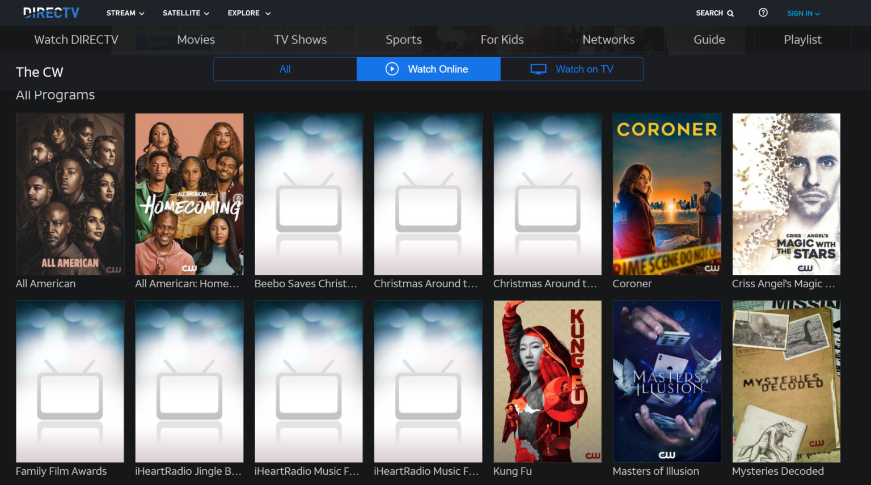Open the For Kids tab

pyautogui.click(x=502, y=40)
